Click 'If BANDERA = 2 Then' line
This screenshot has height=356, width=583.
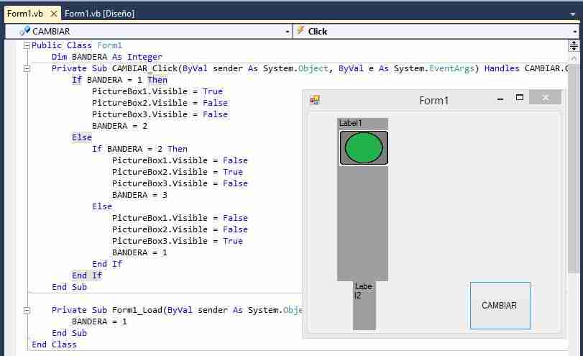click(x=139, y=149)
